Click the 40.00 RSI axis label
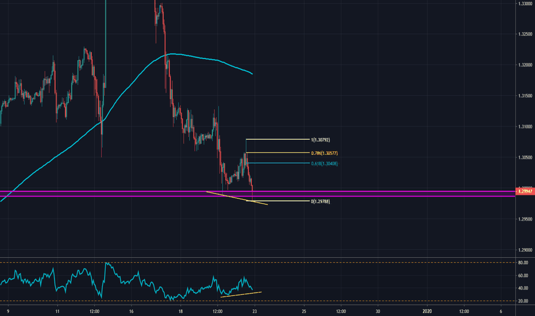The width and height of the screenshot is (535, 316). 523,288
